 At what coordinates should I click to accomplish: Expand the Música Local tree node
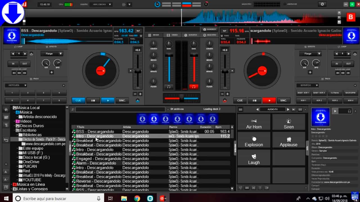pos(12,108)
